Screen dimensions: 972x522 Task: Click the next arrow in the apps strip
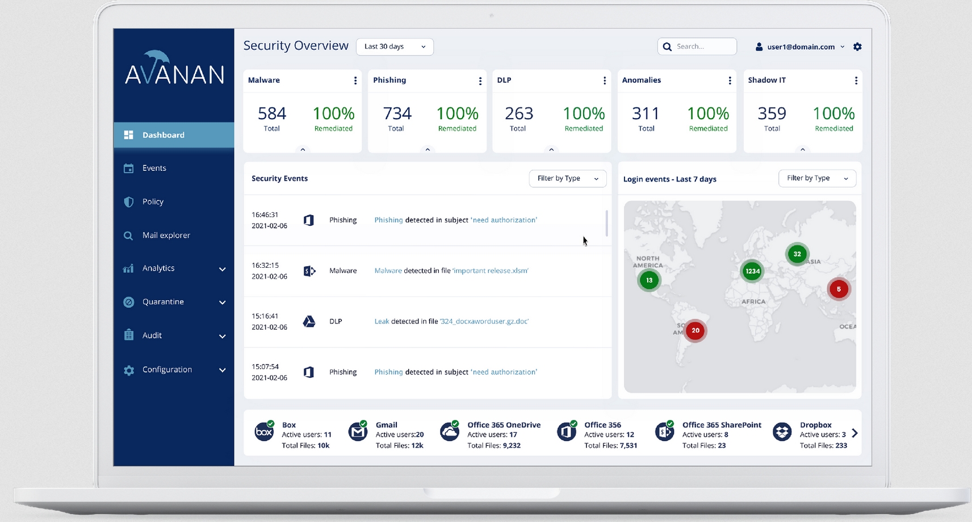[854, 433]
